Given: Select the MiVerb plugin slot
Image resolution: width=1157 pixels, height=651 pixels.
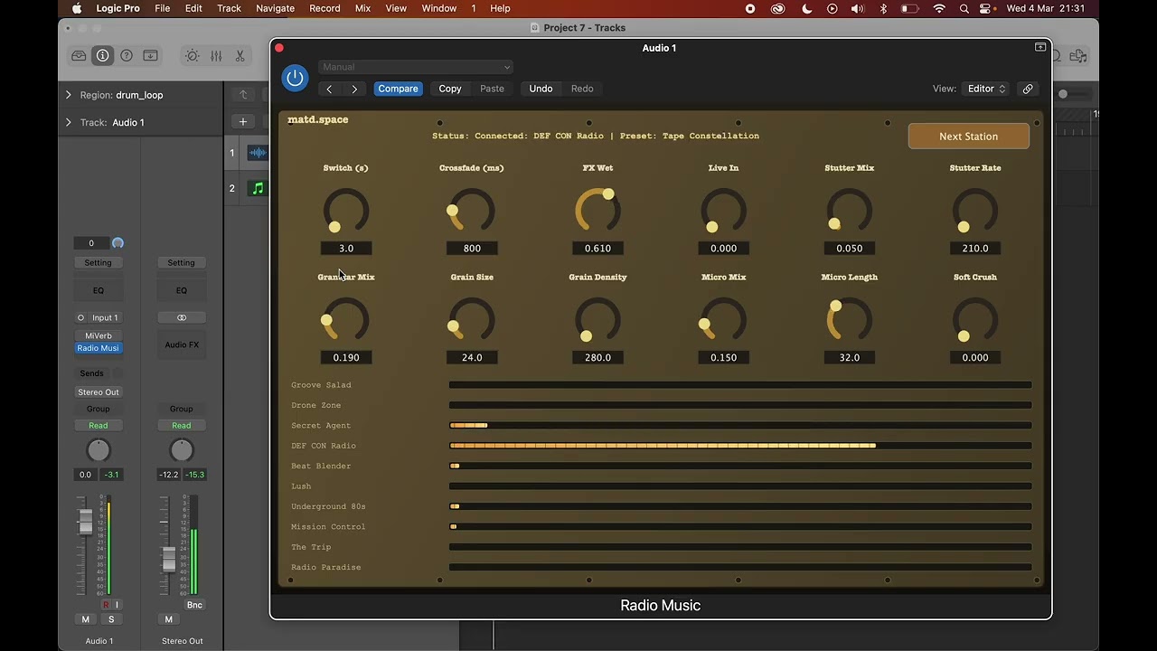Looking at the screenshot, I should 99,335.
